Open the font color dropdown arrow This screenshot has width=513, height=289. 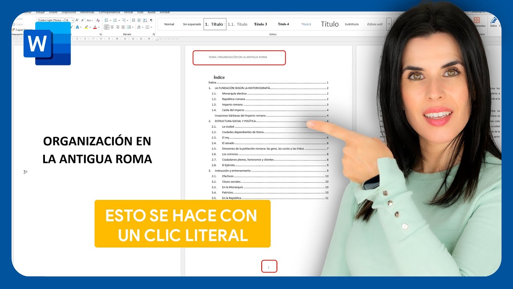coord(99,27)
